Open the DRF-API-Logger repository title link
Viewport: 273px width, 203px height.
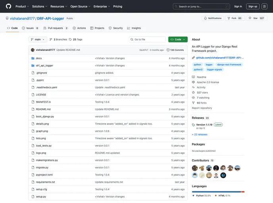click(x=50, y=19)
